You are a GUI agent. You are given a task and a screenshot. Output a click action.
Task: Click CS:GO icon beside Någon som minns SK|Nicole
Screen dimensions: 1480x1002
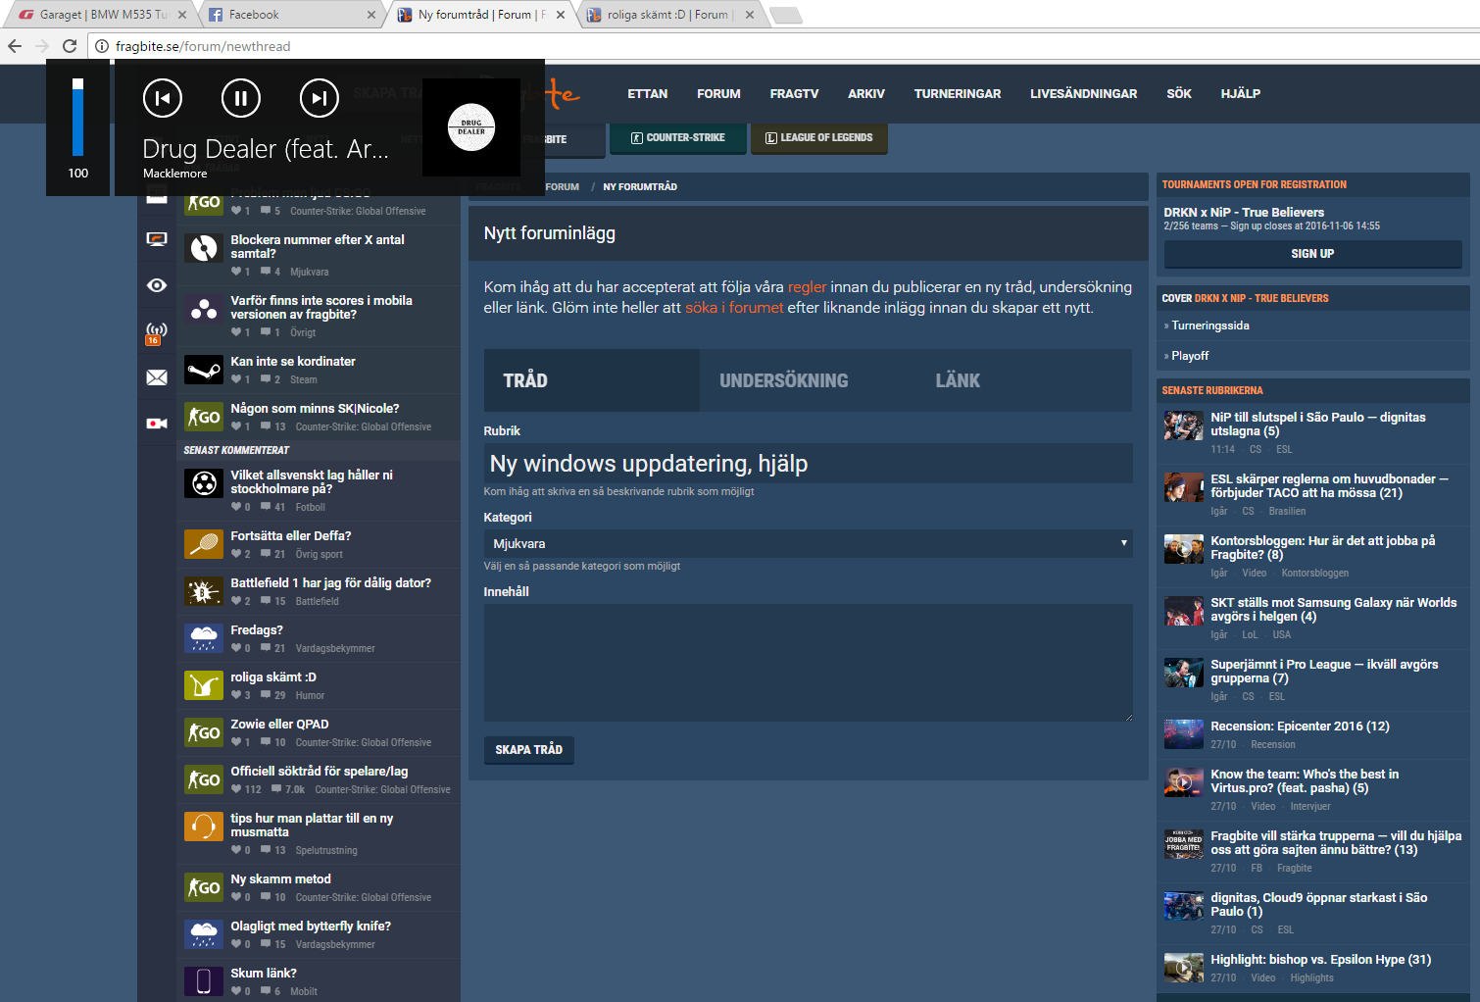click(204, 418)
